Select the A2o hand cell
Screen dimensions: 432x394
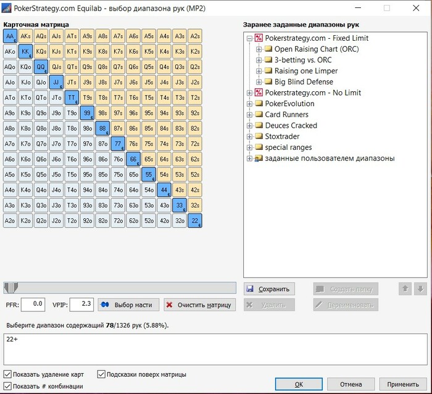(x=10, y=221)
